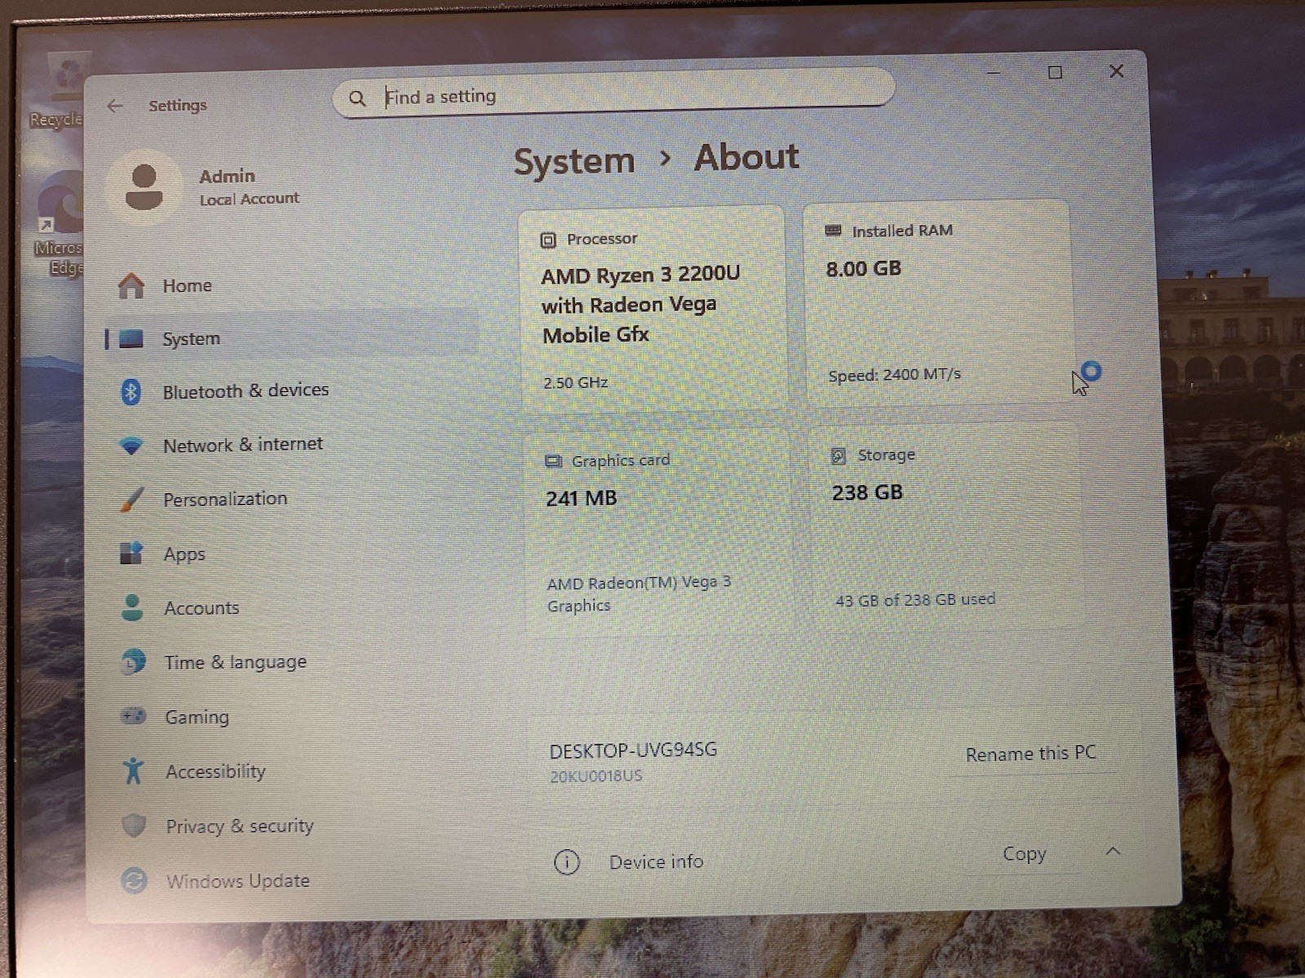Click the DESKTOP-UVG94SG PC name

pos(634,751)
